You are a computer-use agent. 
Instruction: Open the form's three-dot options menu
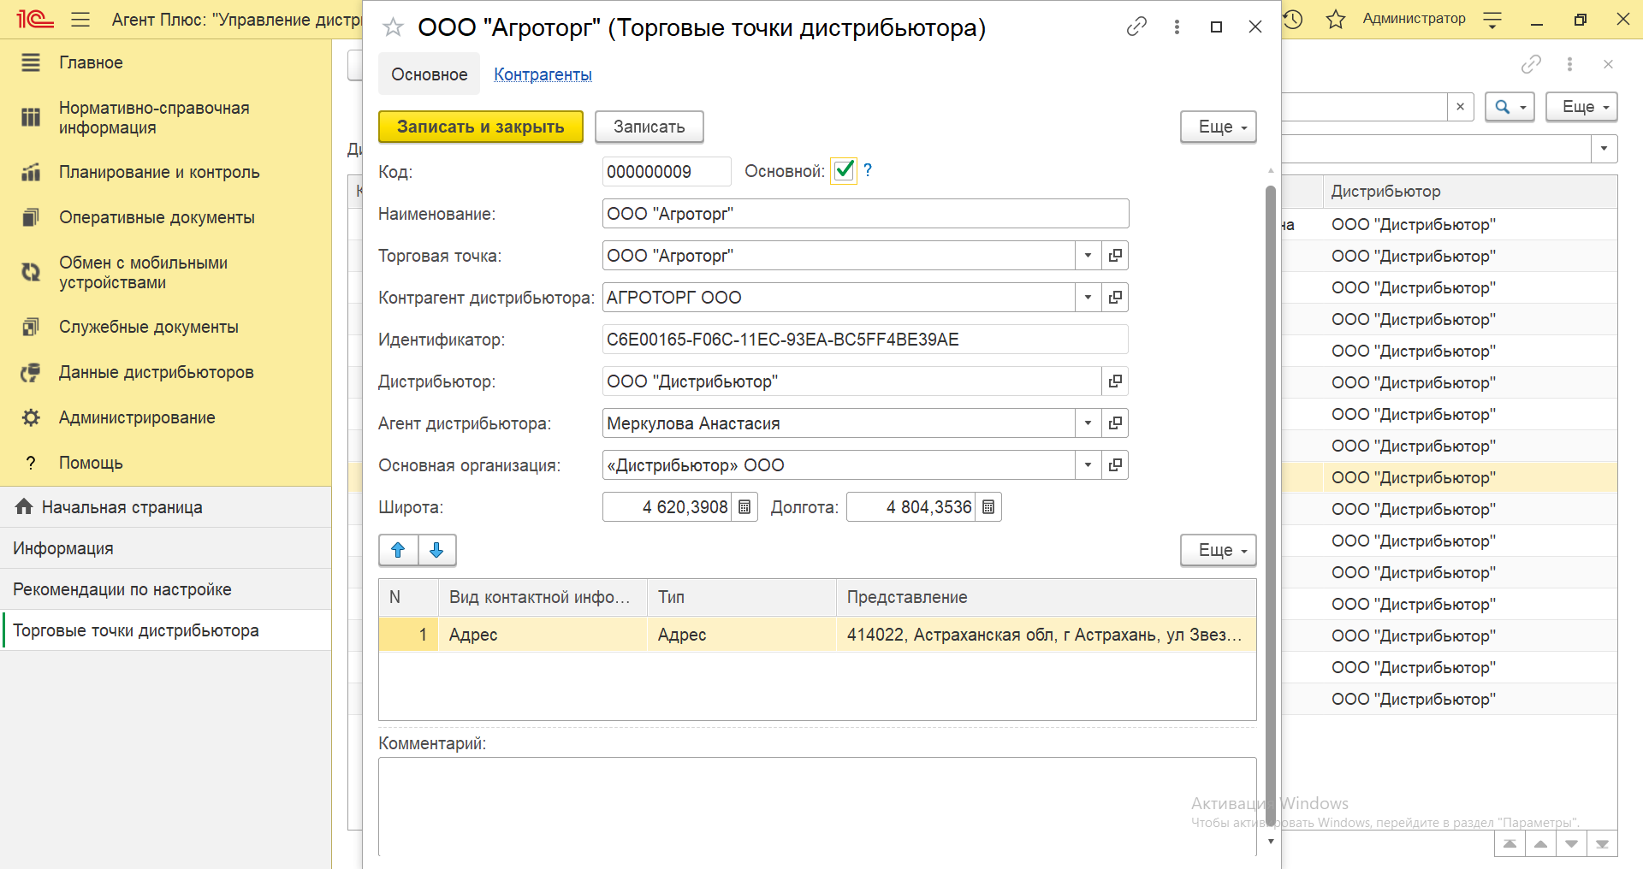click(1177, 27)
